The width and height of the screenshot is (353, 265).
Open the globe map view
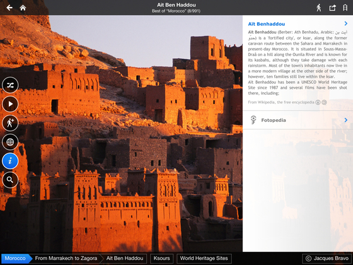coord(10,142)
